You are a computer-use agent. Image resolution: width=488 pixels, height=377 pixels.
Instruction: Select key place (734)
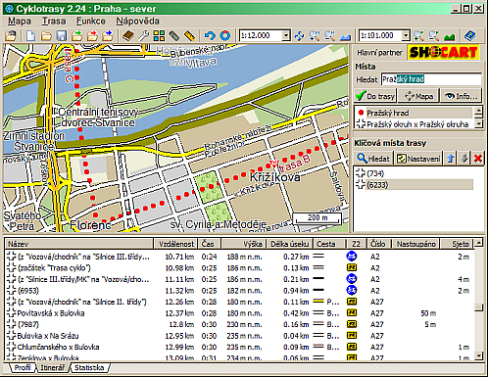[x=415, y=173]
